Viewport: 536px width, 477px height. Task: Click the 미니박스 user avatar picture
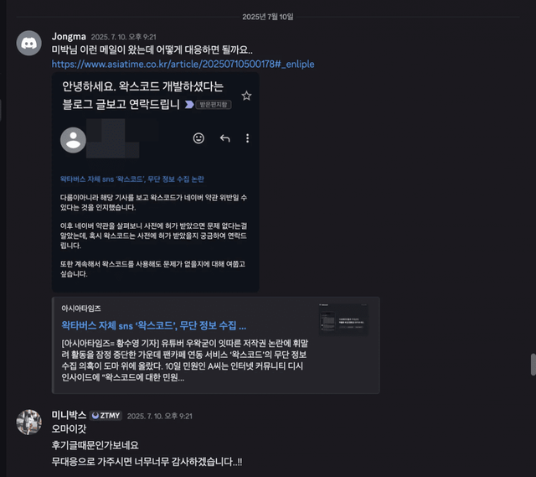[29, 423]
